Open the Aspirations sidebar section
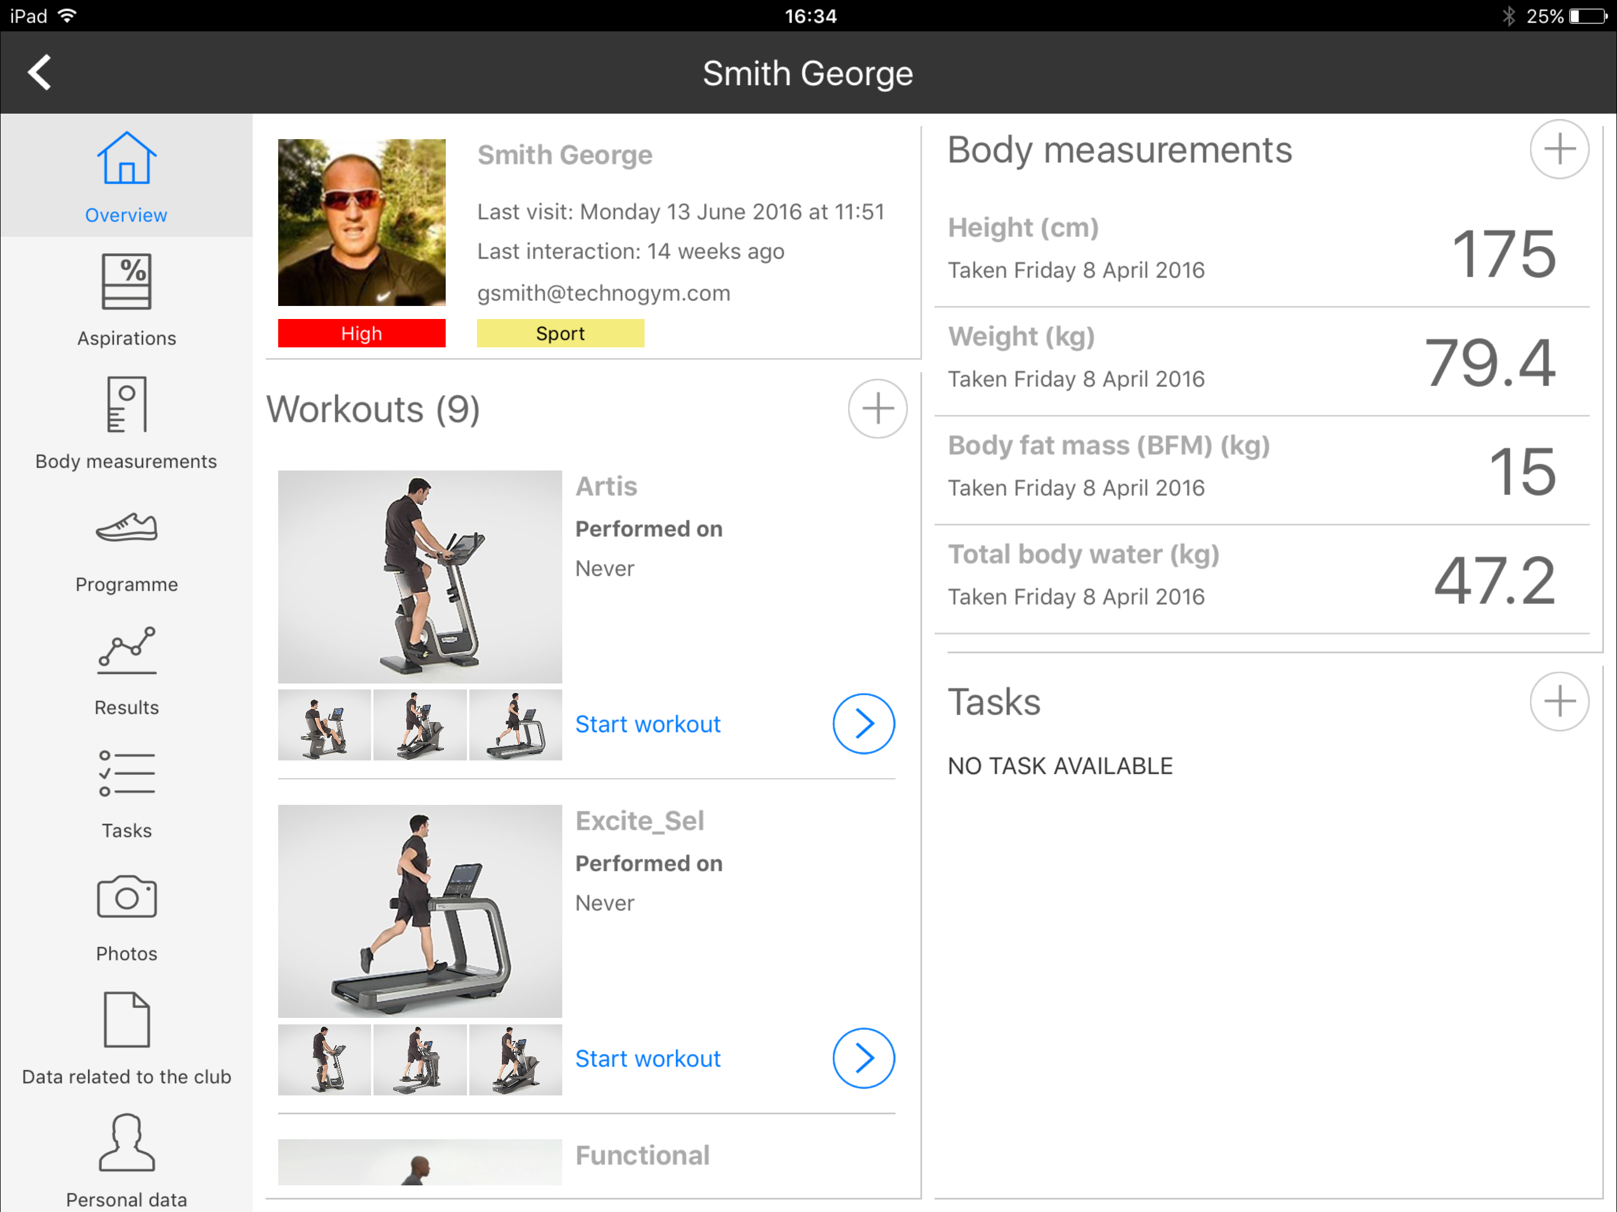Viewport: 1617px width, 1212px height. pyautogui.click(x=127, y=298)
